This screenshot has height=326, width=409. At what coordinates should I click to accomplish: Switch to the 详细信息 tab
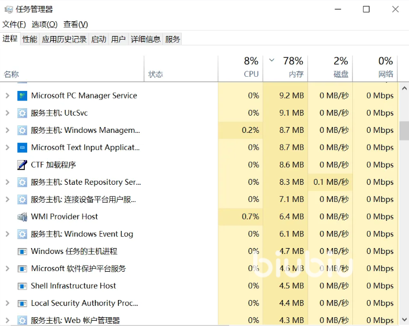point(145,40)
